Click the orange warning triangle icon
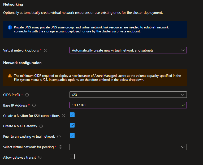This screenshot has height=165, width=203. 10,76
